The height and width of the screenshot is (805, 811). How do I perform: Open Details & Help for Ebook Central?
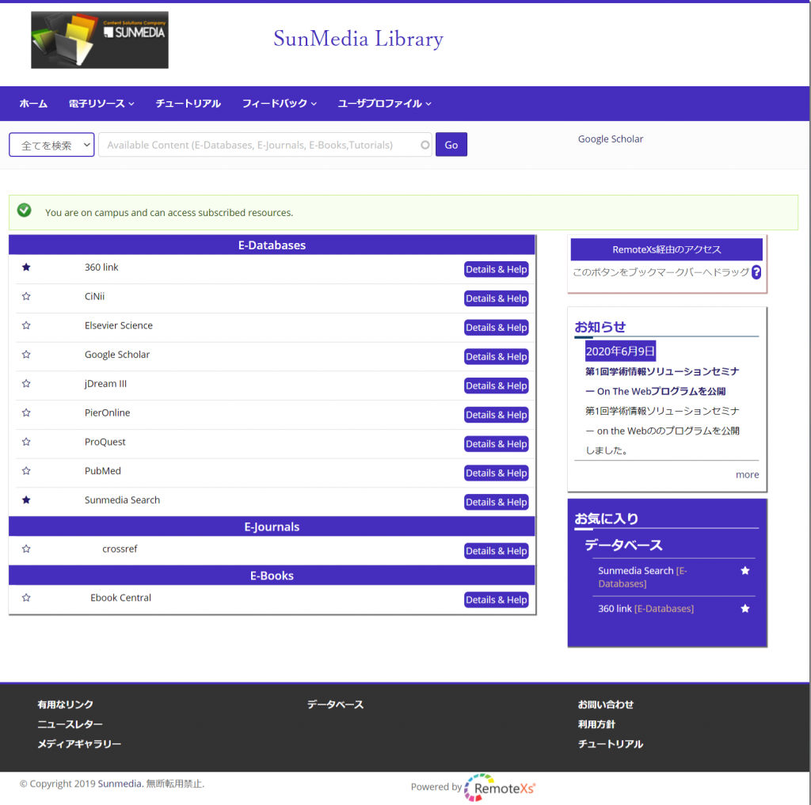496,600
